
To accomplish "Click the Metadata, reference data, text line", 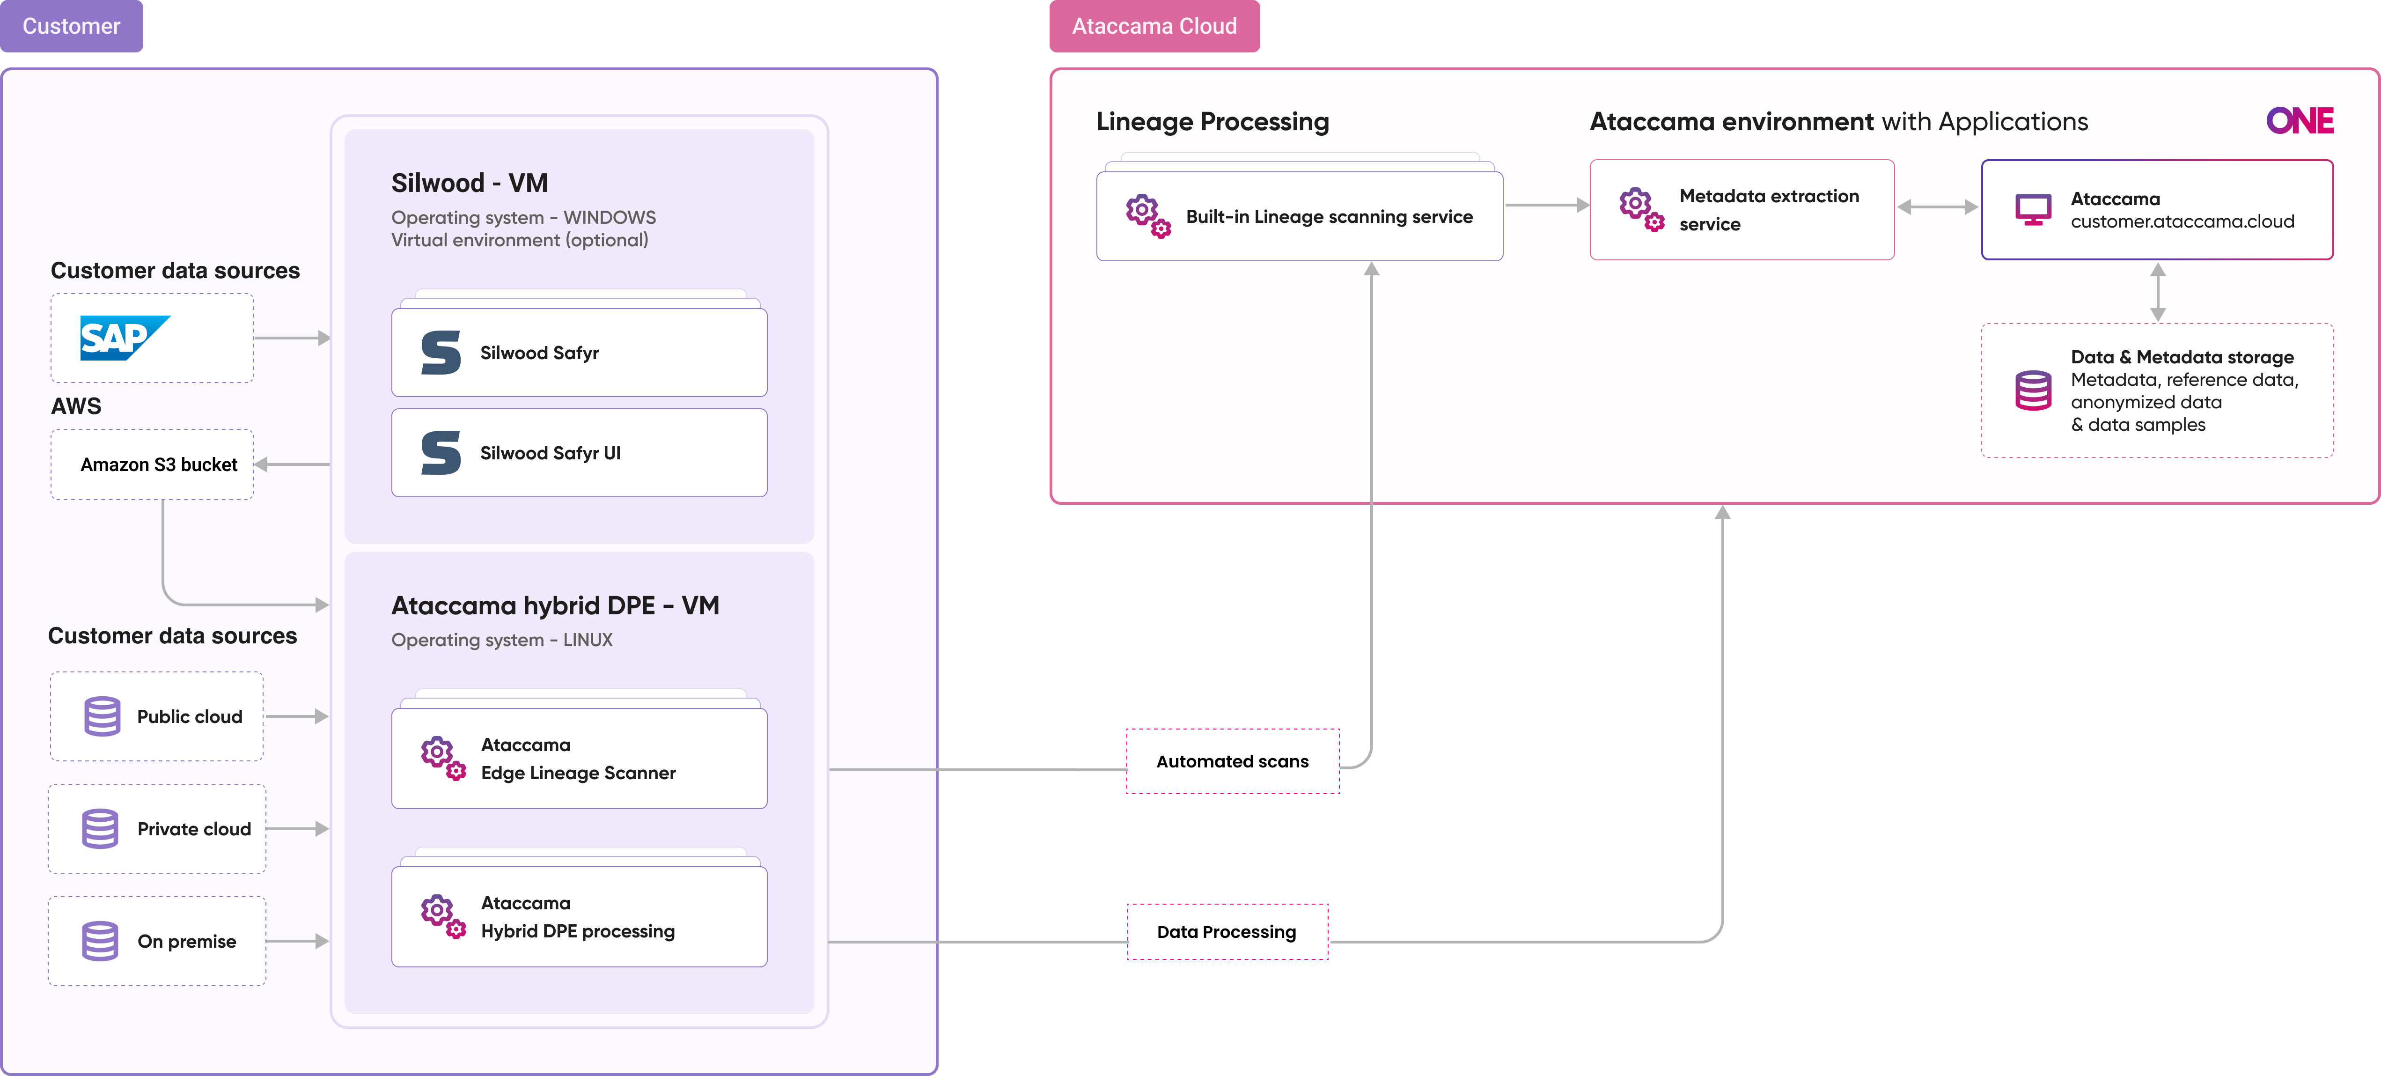I will (2185, 380).
